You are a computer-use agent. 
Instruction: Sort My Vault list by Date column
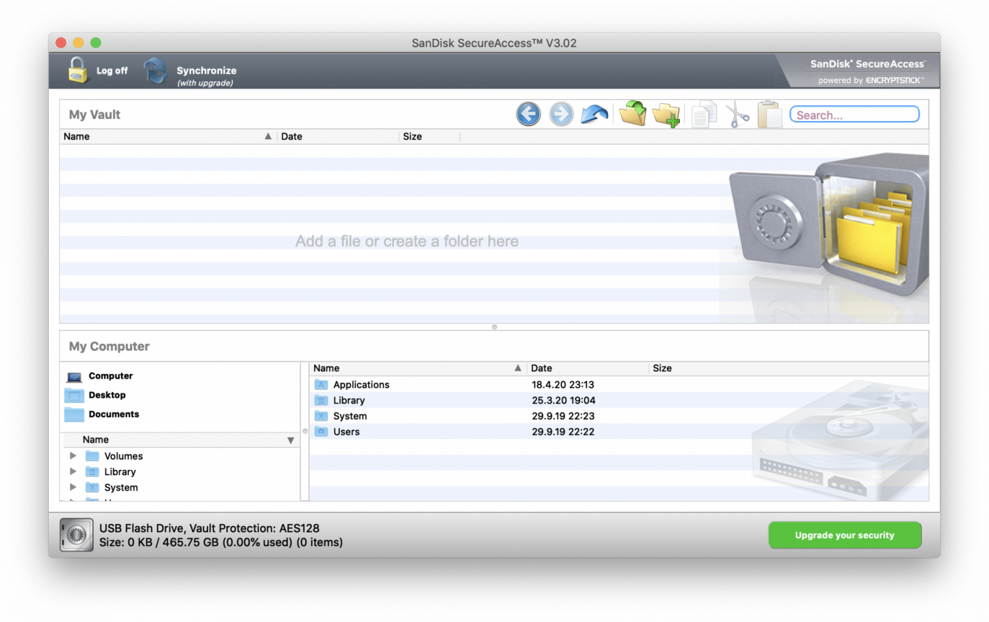[338, 137]
